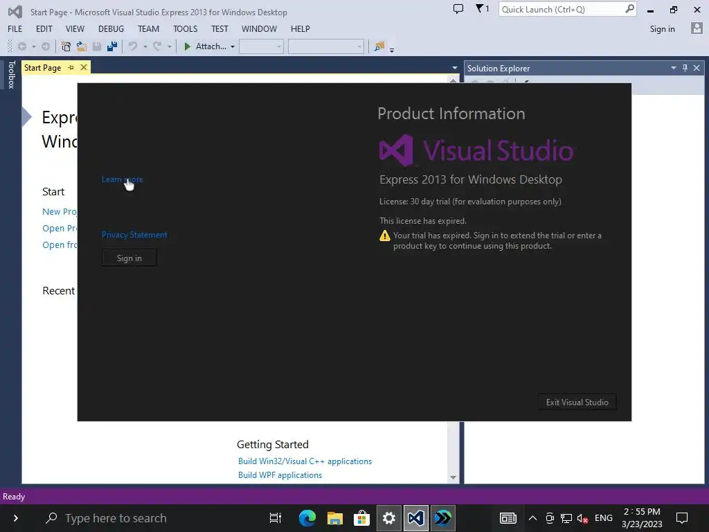709x532 pixels.
Task: Switch to Visual Studio taskbar icon
Action: click(416, 517)
